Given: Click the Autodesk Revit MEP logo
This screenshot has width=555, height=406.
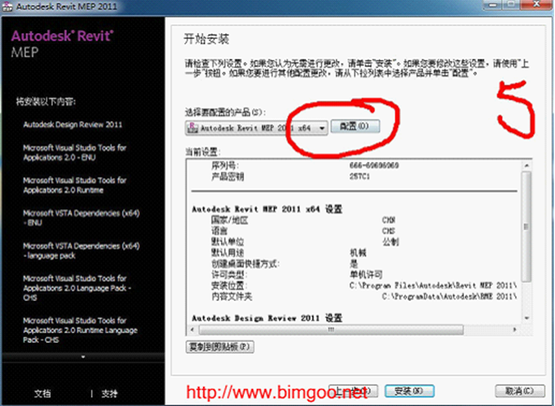Looking at the screenshot, I should [x=62, y=44].
